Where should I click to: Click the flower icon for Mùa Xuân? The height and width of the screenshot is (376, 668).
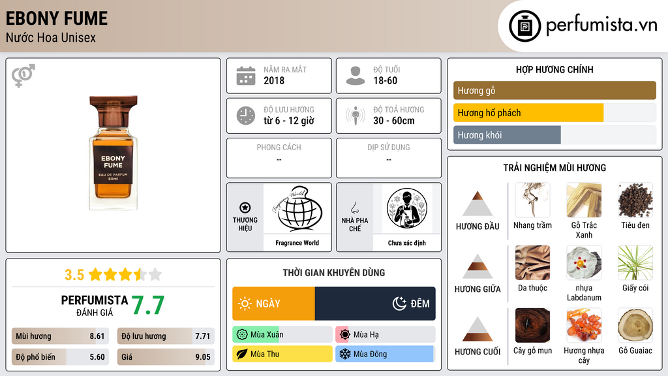[x=242, y=335]
